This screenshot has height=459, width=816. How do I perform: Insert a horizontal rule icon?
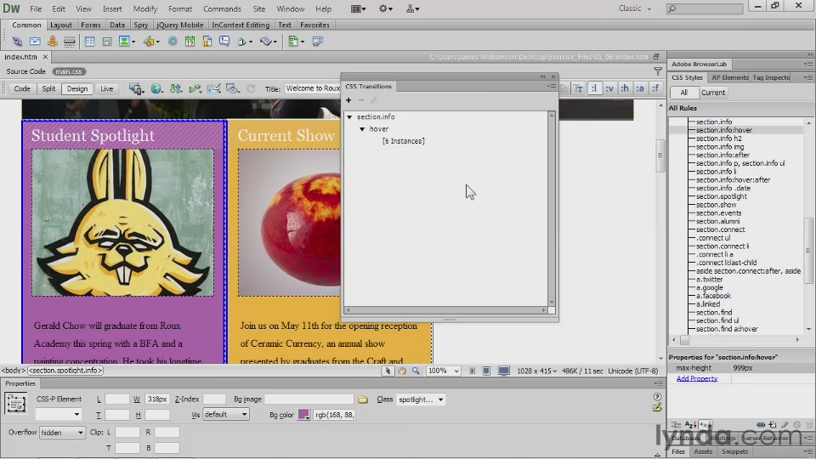69,41
